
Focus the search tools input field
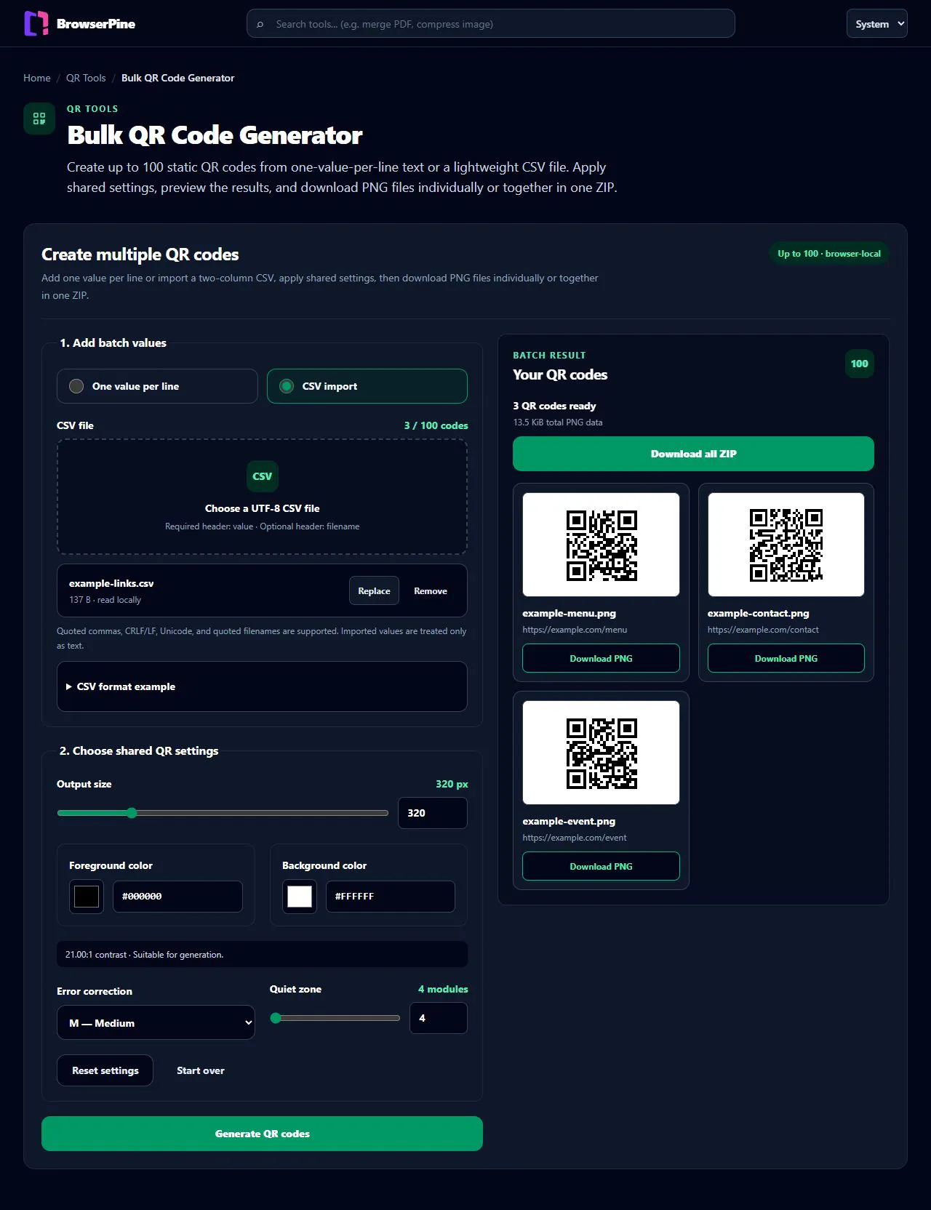point(491,24)
